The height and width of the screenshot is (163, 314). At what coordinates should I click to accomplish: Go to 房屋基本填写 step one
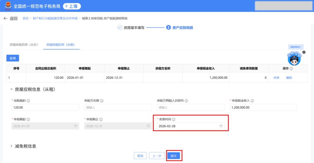coord(131,28)
